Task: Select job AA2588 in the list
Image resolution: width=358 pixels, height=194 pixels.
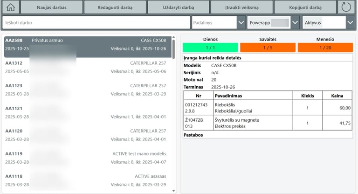Action: click(x=88, y=47)
